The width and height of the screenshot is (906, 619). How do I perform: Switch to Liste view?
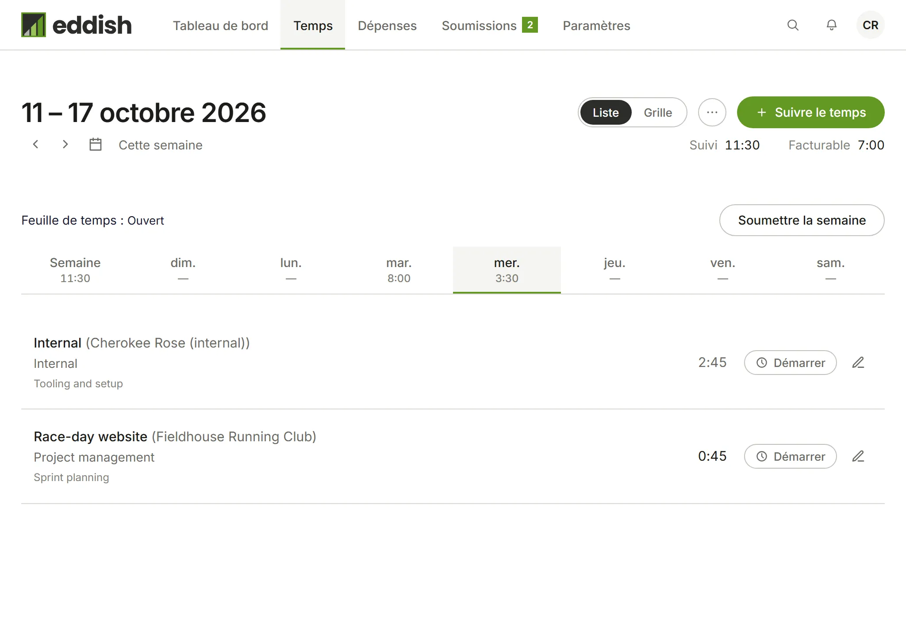pos(606,112)
